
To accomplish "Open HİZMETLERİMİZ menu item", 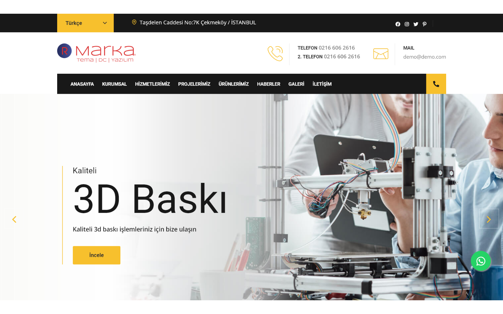I will [x=152, y=84].
